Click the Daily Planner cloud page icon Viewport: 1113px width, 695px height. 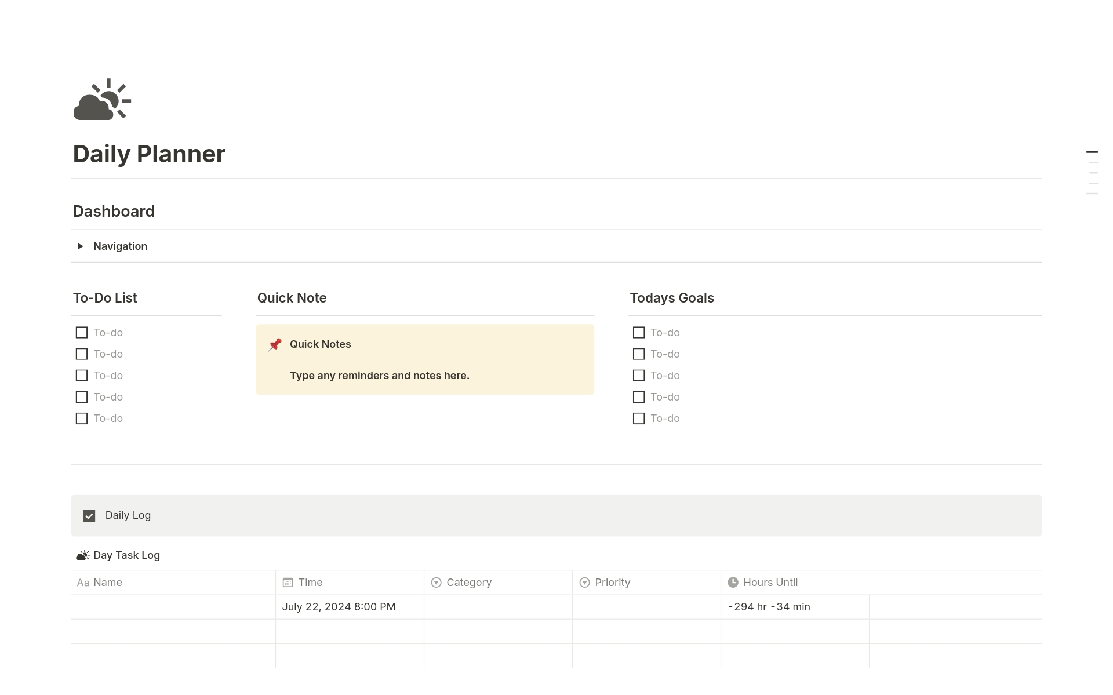(x=101, y=99)
